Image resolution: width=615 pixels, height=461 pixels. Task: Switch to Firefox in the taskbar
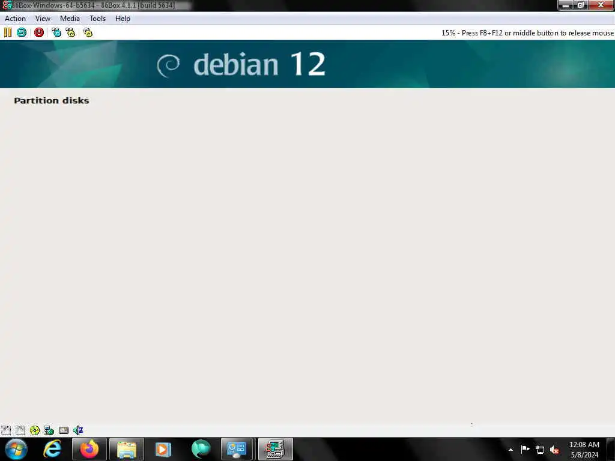[89, 449]
